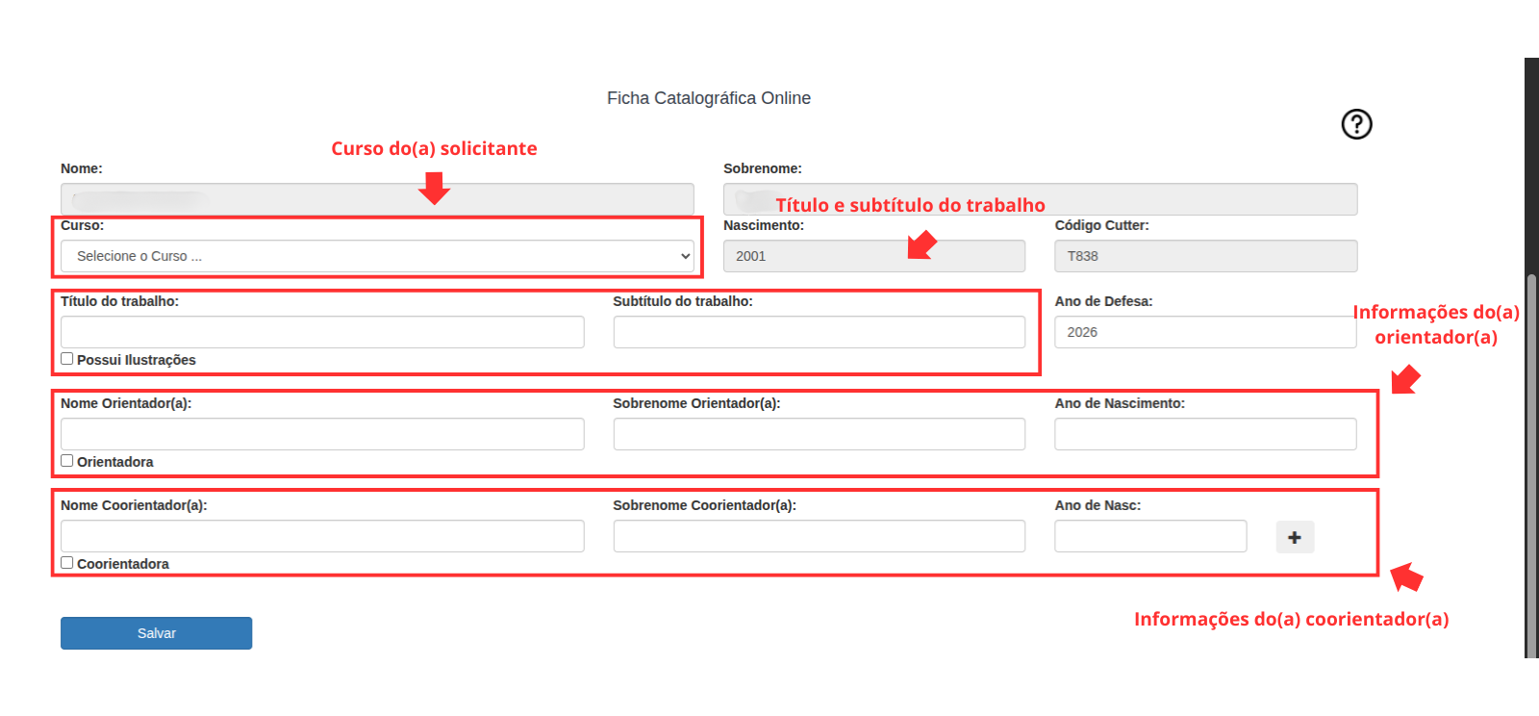The image size is (1539, 716).
Task: Click the Sobrenome Coorientador(a) field
Action: [x=819, y=536]
